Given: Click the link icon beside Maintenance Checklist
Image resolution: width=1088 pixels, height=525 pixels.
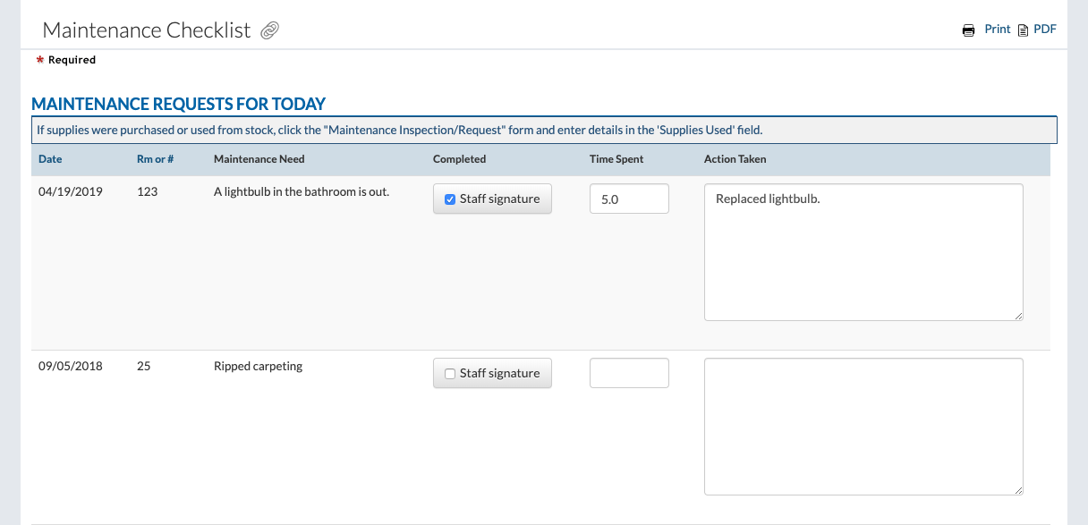Looking at the screenshot, I should pyautogui.click(x=269, y=30).
